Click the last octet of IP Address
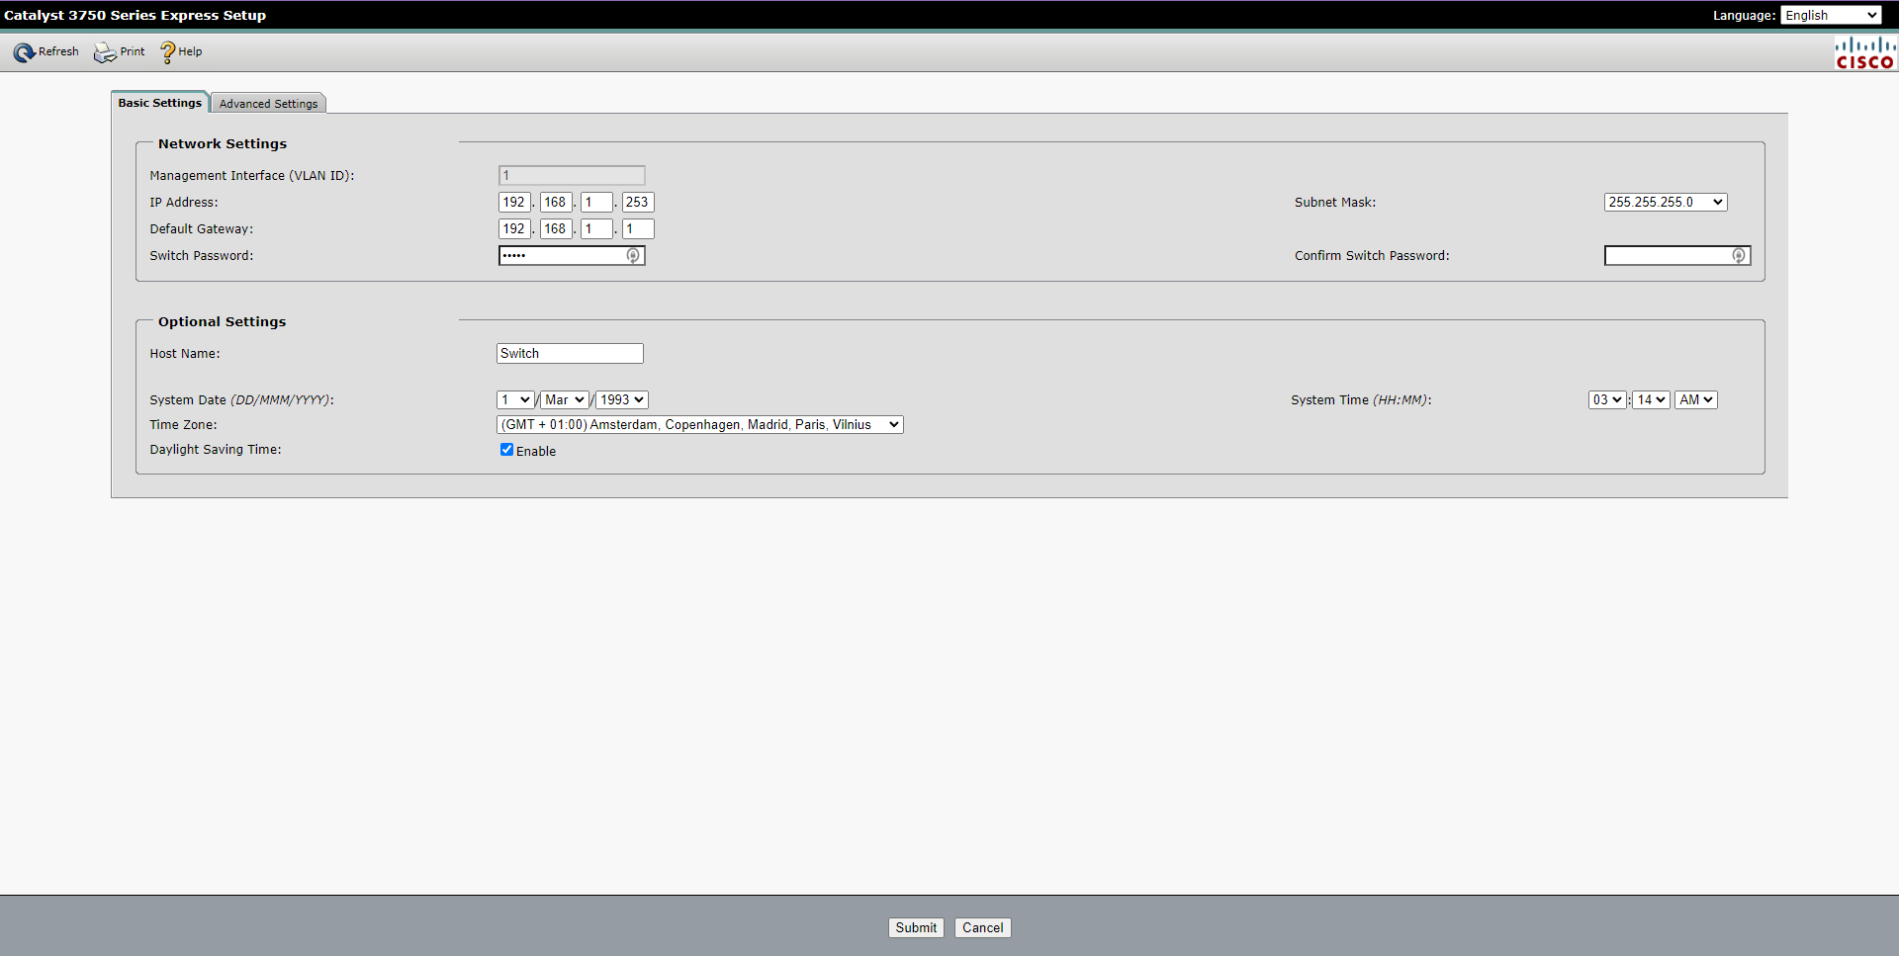The width and height of the screenshot is (1899, 956). coord(637,203)
